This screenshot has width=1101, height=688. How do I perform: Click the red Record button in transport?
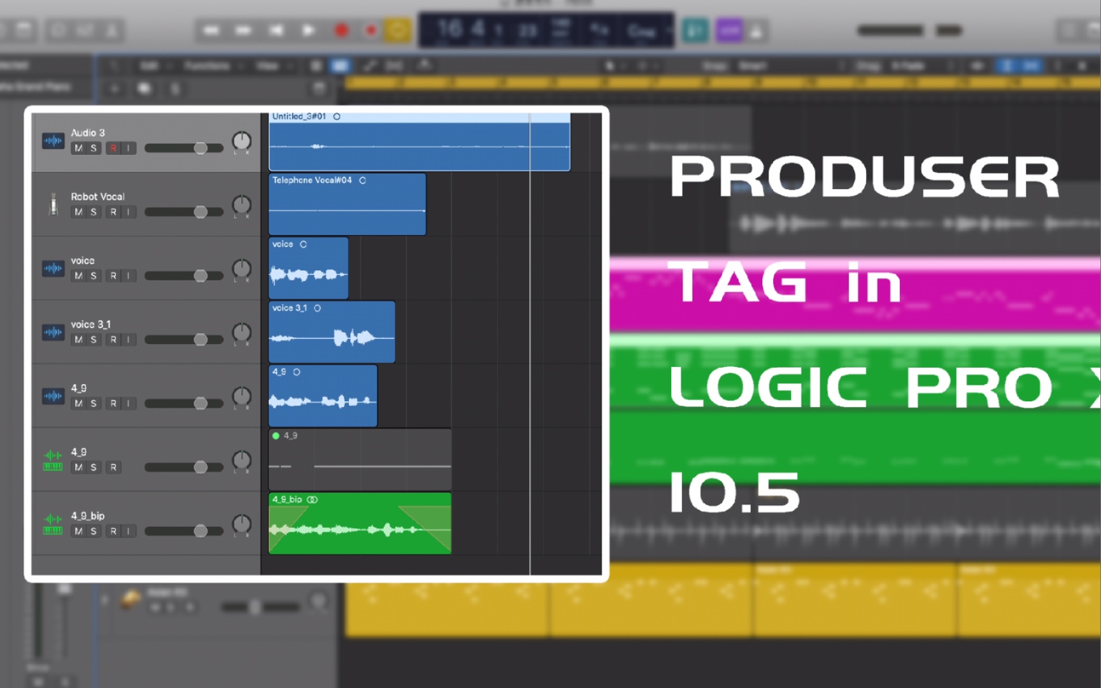[341, 30]
